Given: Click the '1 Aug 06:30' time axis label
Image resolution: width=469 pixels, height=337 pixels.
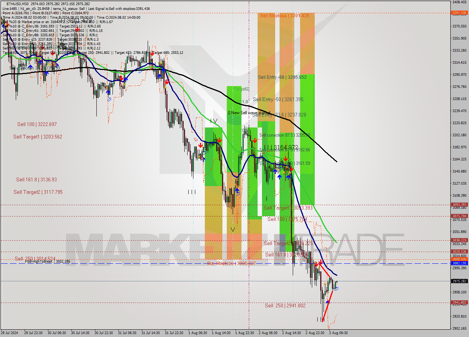Looking at the screenshot, I should pyautogui.click(x=197, y=333).
